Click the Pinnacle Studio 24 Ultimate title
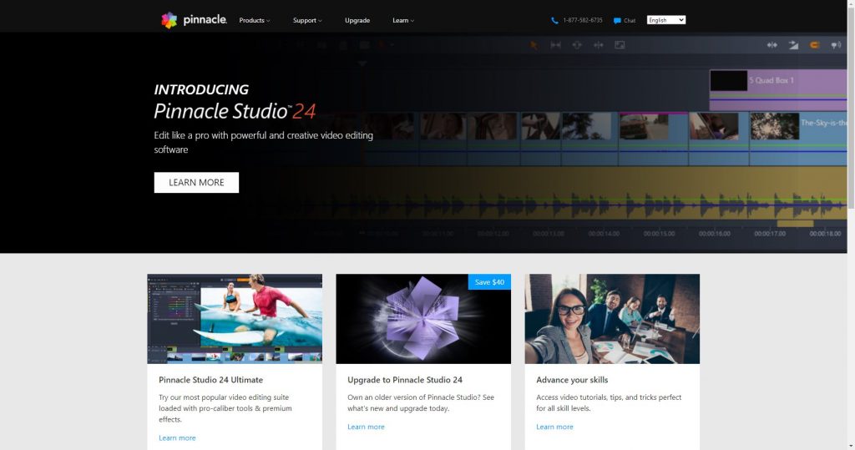 click(210, 380)
